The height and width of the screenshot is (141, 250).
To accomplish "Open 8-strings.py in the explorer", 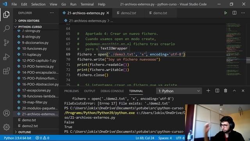I will tap(31, 36).
